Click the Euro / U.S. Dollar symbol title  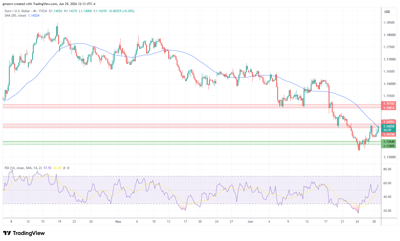(x=17, y=11)
